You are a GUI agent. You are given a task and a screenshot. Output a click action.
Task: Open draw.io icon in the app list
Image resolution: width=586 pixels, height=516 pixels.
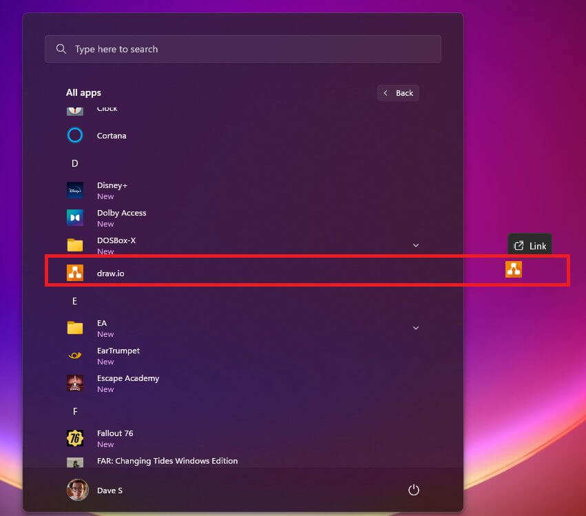[x=75, y=273]
